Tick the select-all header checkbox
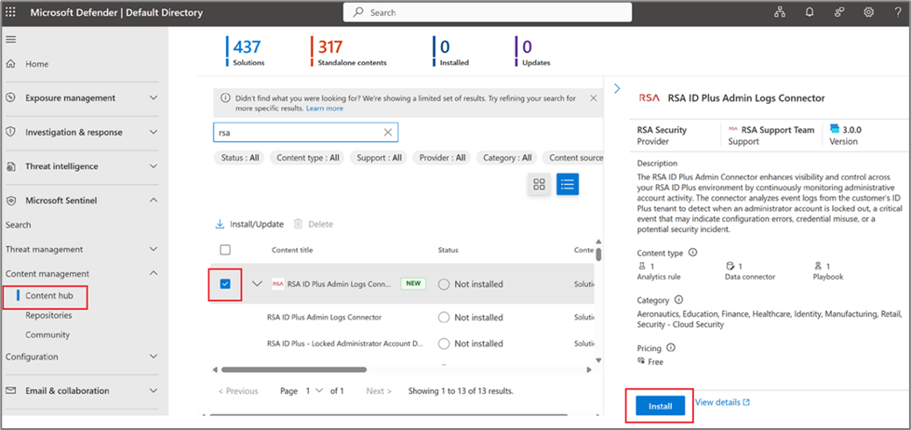This screenshot has width=911, height=430. (225, 250)
